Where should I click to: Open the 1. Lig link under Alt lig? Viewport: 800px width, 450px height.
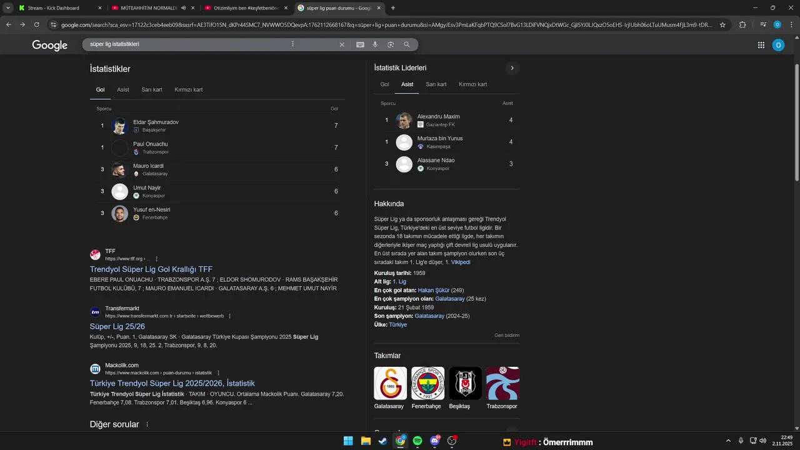(399, 282)
